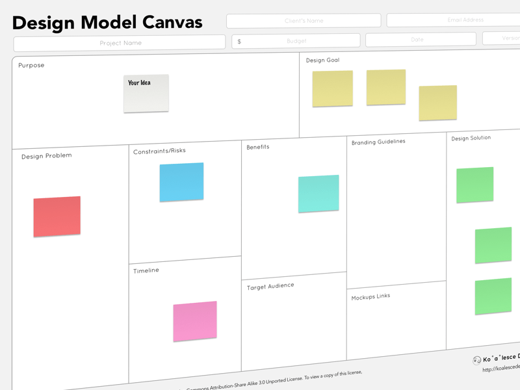Select the bottom green note in Design Solution
The height and width of the screenshot is (390, 520).
493,296
